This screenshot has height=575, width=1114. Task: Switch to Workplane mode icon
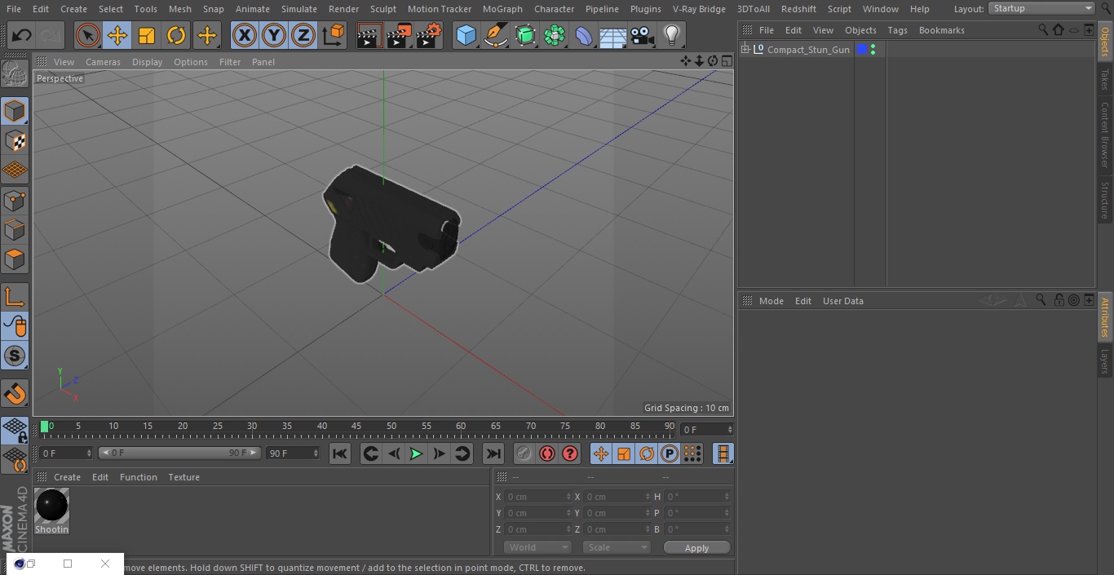[x=15, y=170]
